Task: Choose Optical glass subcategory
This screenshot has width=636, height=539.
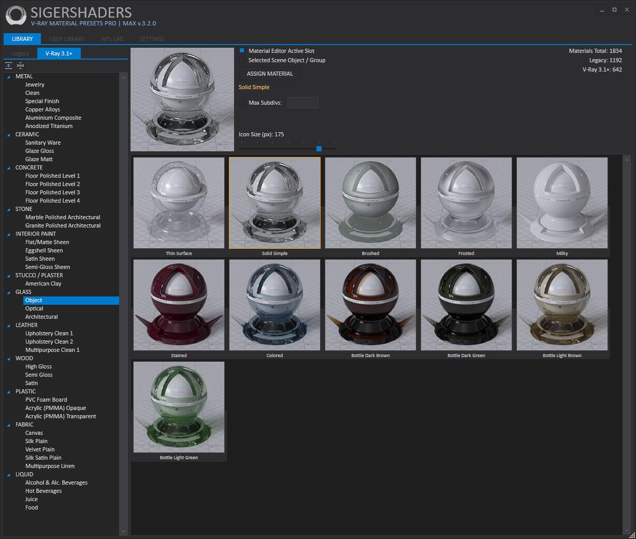Action: click(34, 309)
